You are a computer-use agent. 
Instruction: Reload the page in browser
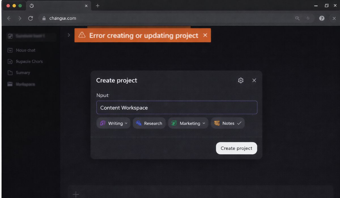[30, 18]
